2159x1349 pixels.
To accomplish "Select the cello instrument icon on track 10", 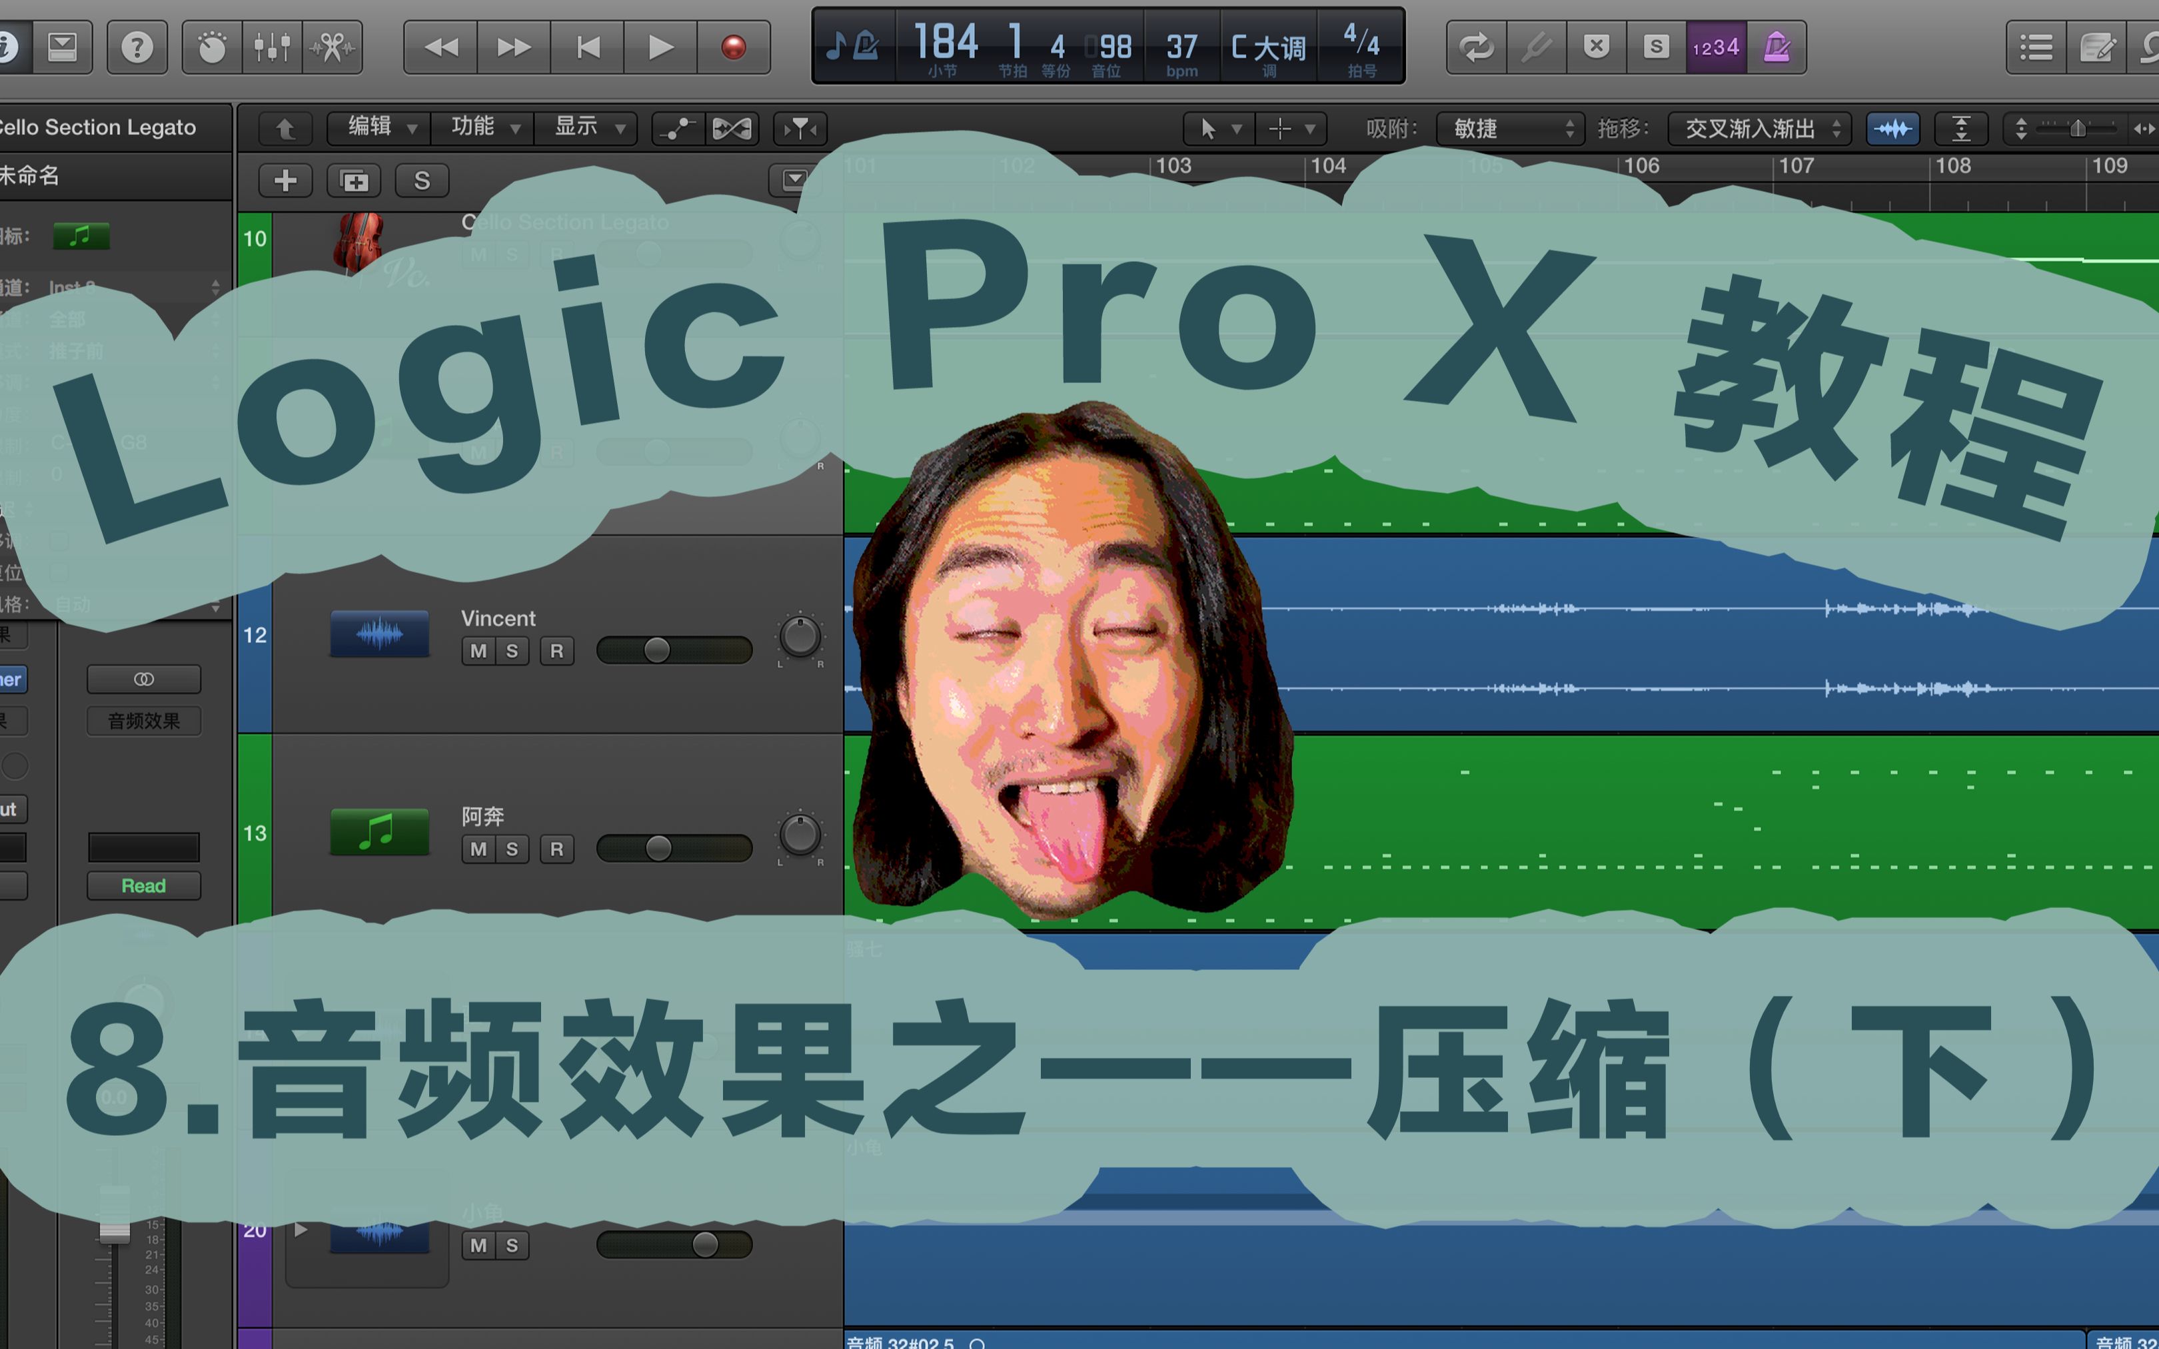I will point(359,241).
